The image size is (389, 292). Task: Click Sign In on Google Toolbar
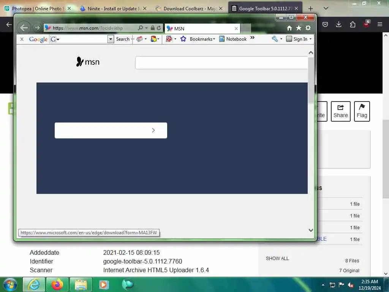tap(297, 39)
